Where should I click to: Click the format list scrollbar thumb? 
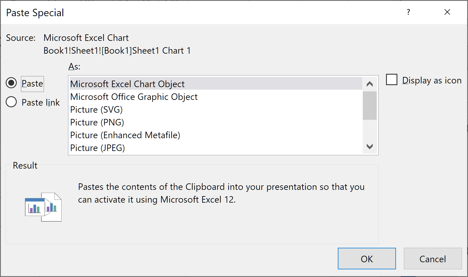click(370, 106)
